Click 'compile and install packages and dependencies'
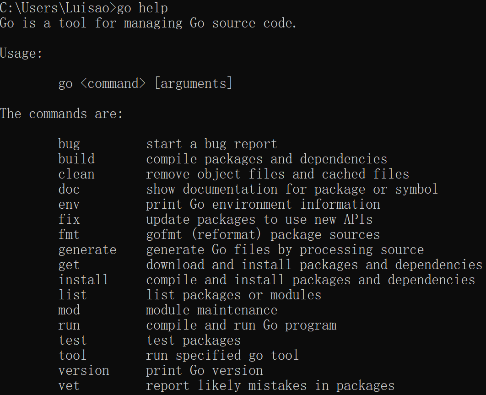 (310, 280)
